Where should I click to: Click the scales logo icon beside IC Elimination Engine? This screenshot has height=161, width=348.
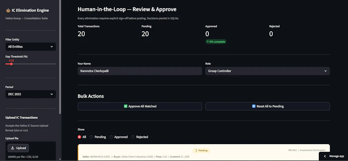pyautogui.click(x=8, y=10)
